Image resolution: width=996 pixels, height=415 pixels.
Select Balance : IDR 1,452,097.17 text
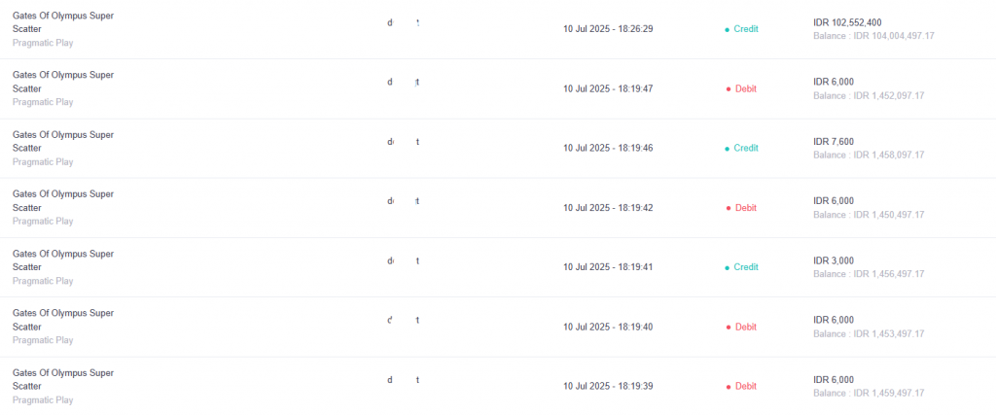pos(869,96)
